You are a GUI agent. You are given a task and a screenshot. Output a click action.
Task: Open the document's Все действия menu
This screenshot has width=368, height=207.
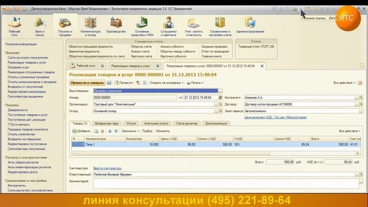pos(344,83)
